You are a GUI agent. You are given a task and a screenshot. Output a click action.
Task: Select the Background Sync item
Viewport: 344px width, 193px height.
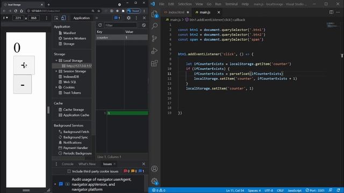point(75,137)
